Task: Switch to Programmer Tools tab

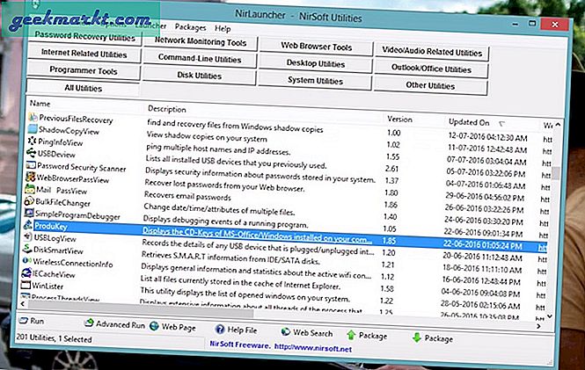Action: 84,70
